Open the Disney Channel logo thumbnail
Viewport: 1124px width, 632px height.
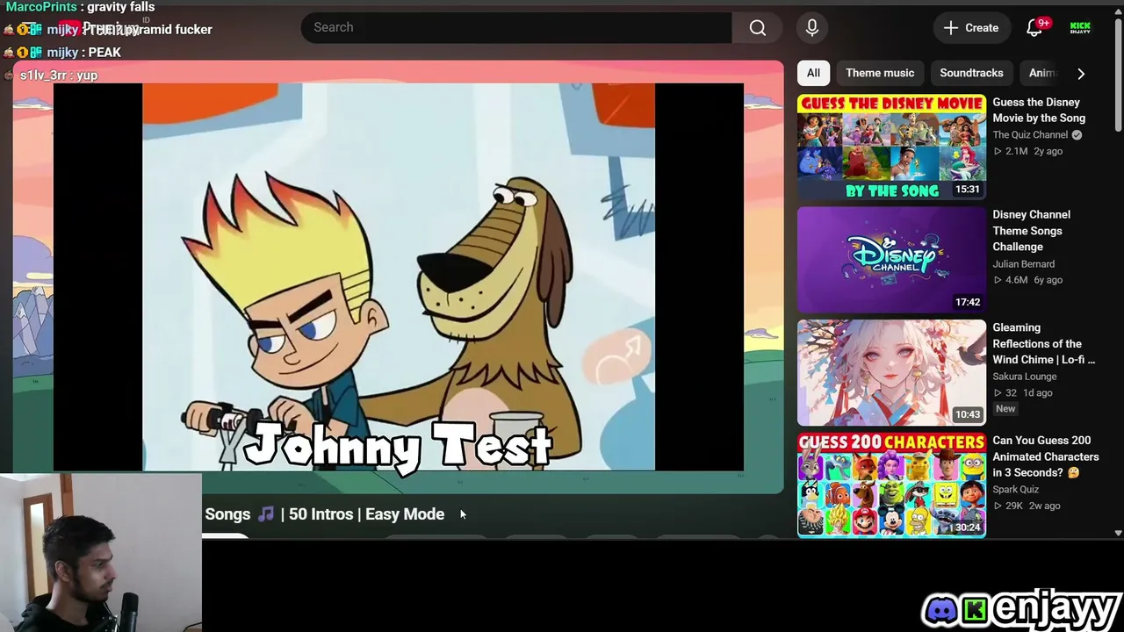pos(891,260)
